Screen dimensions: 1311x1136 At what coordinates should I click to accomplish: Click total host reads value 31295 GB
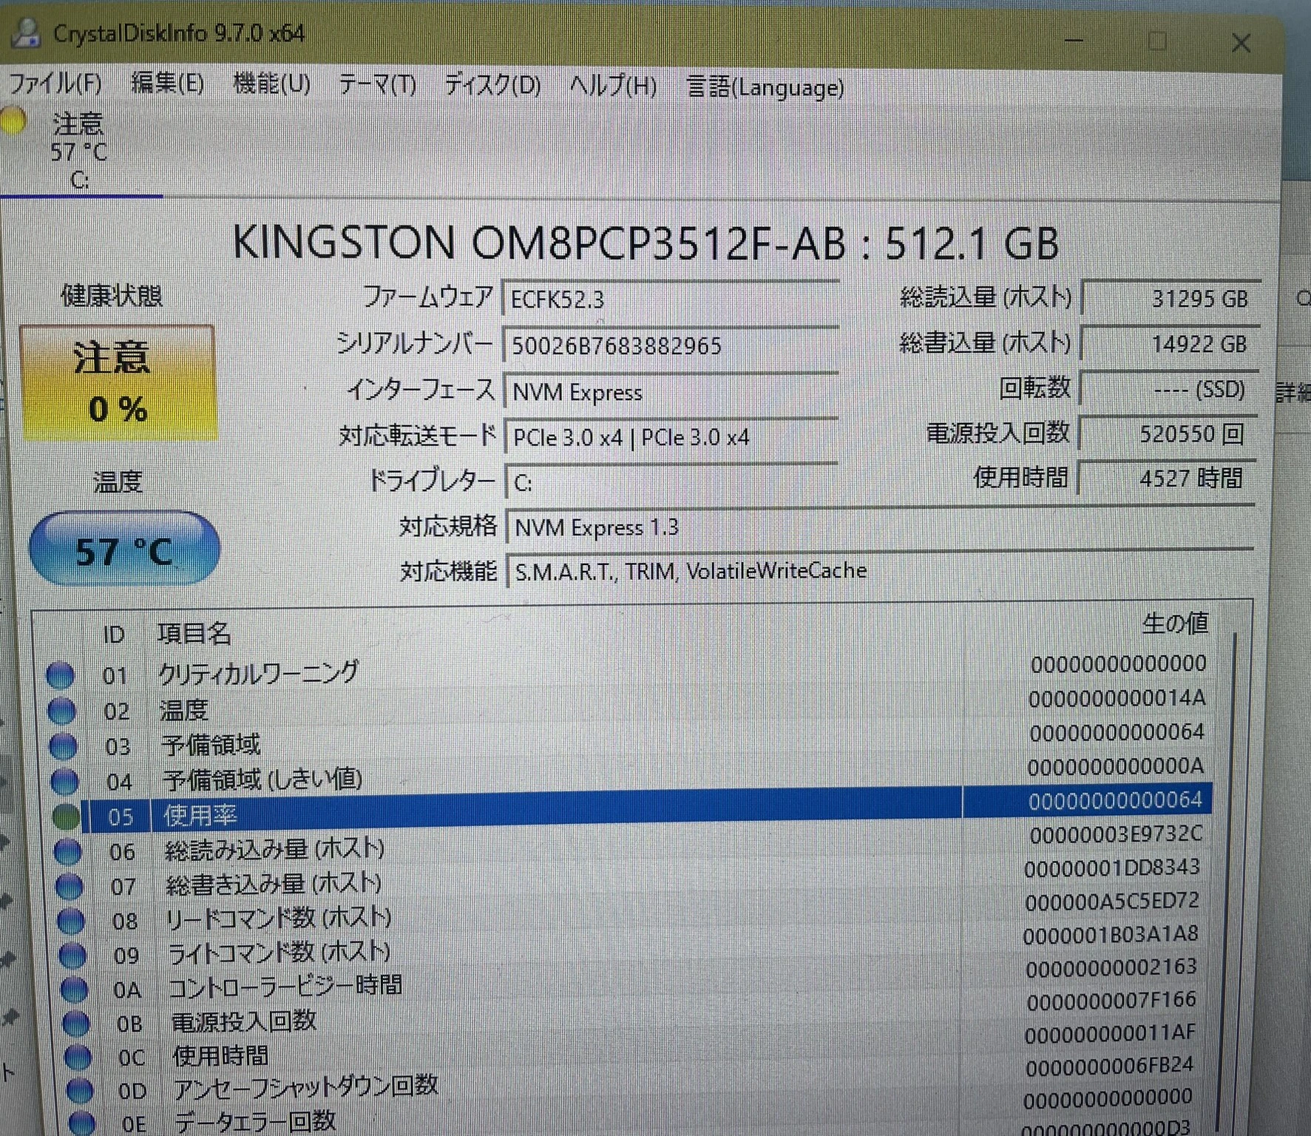tap(1171, 299)
